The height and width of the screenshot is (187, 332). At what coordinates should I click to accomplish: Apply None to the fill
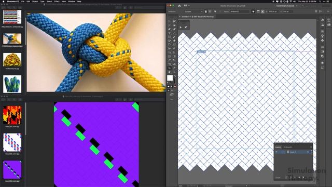coord(175,87)
